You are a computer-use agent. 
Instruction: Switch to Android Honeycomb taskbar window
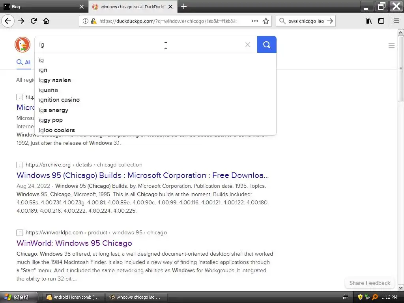click(73, 297)
